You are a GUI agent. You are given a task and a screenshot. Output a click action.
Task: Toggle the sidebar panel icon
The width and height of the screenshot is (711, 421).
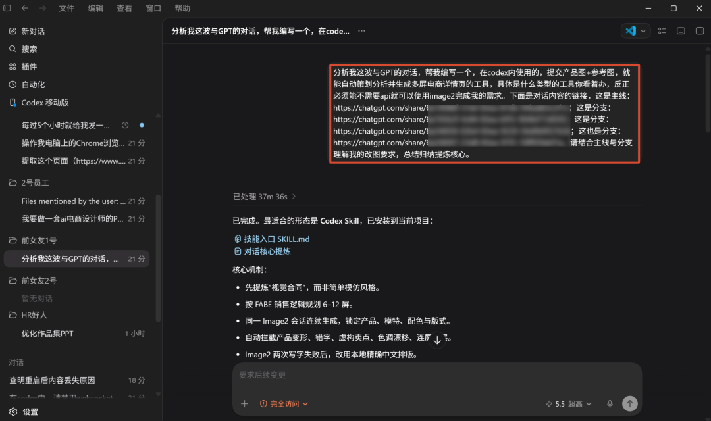pyautogui.click(x=7, y=8)
